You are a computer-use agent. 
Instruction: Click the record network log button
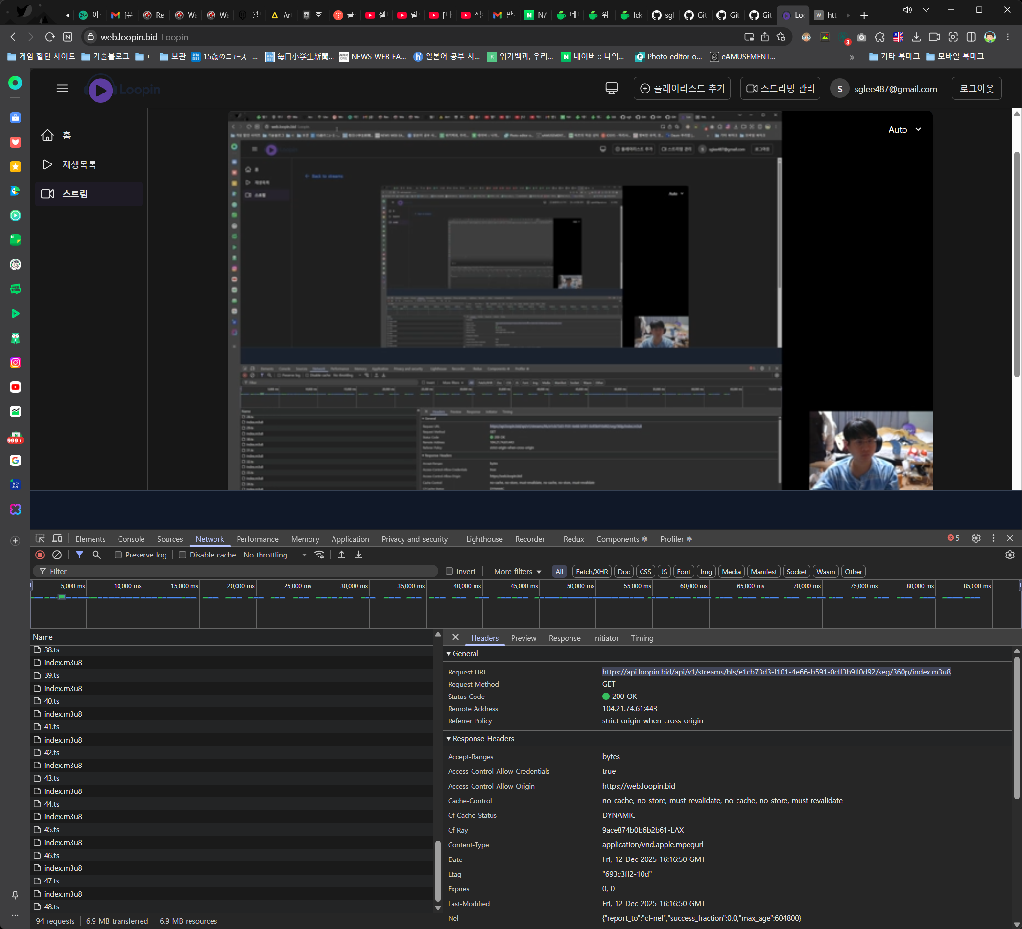(40, 555)
